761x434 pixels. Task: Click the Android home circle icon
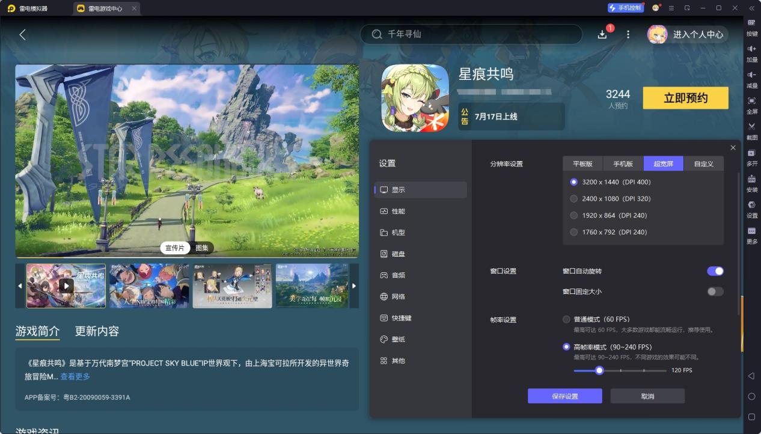pyautogui.click(x=751, y=397)
